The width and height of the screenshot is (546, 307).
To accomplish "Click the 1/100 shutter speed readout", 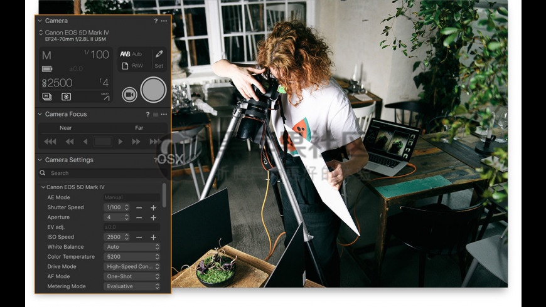I will (x=97, y=55).
